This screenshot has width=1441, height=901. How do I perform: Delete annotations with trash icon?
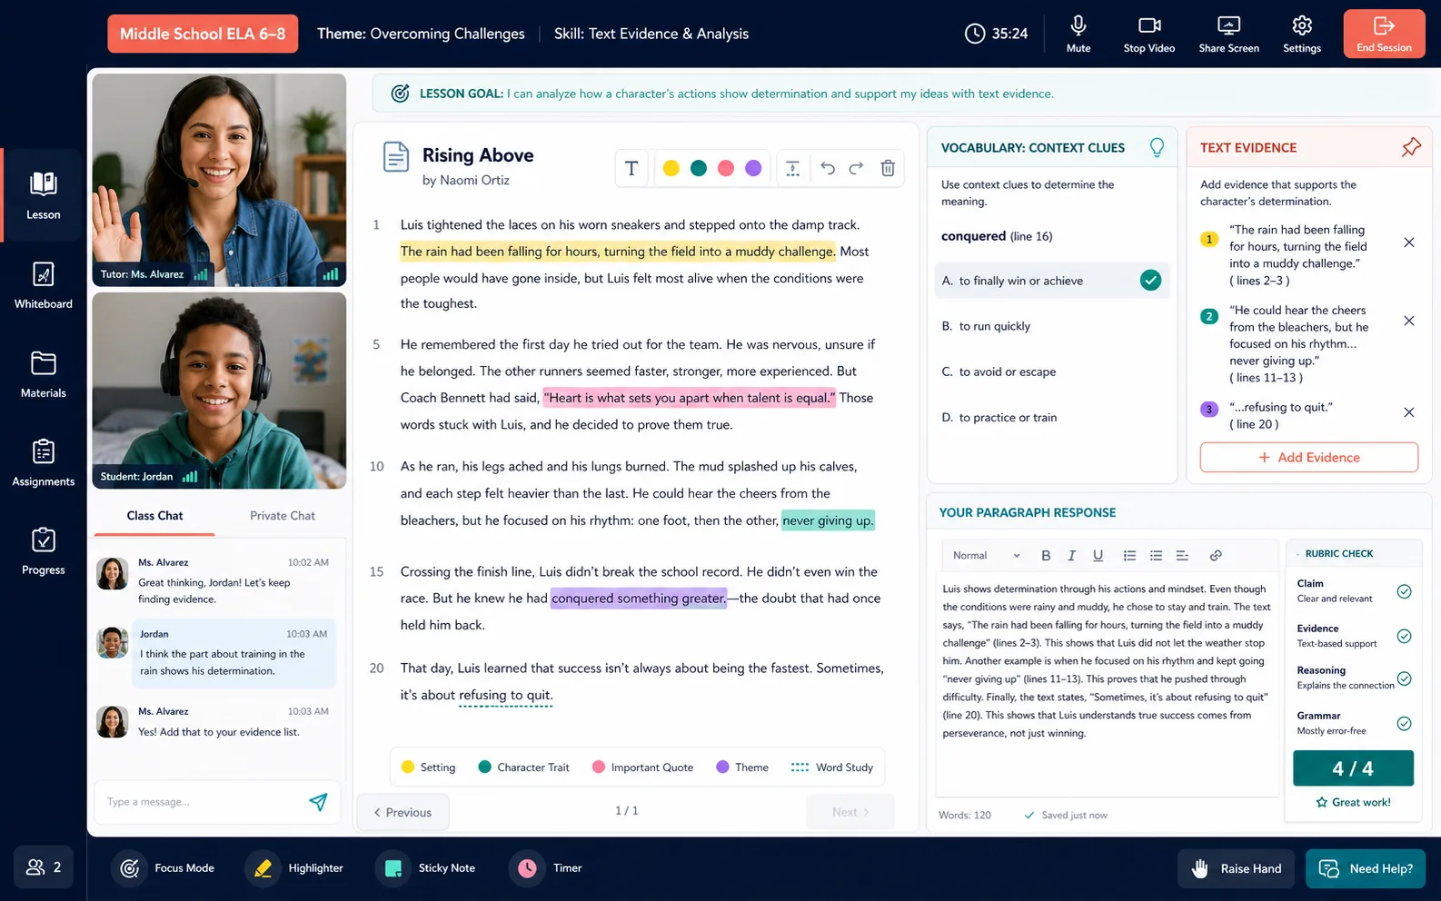click(x=888, y=168)
